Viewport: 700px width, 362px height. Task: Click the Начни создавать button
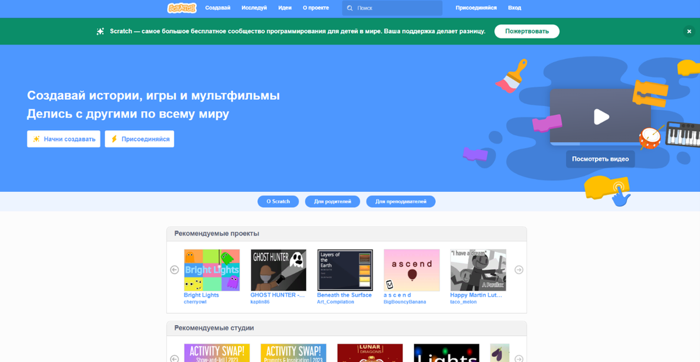point(64,139)
